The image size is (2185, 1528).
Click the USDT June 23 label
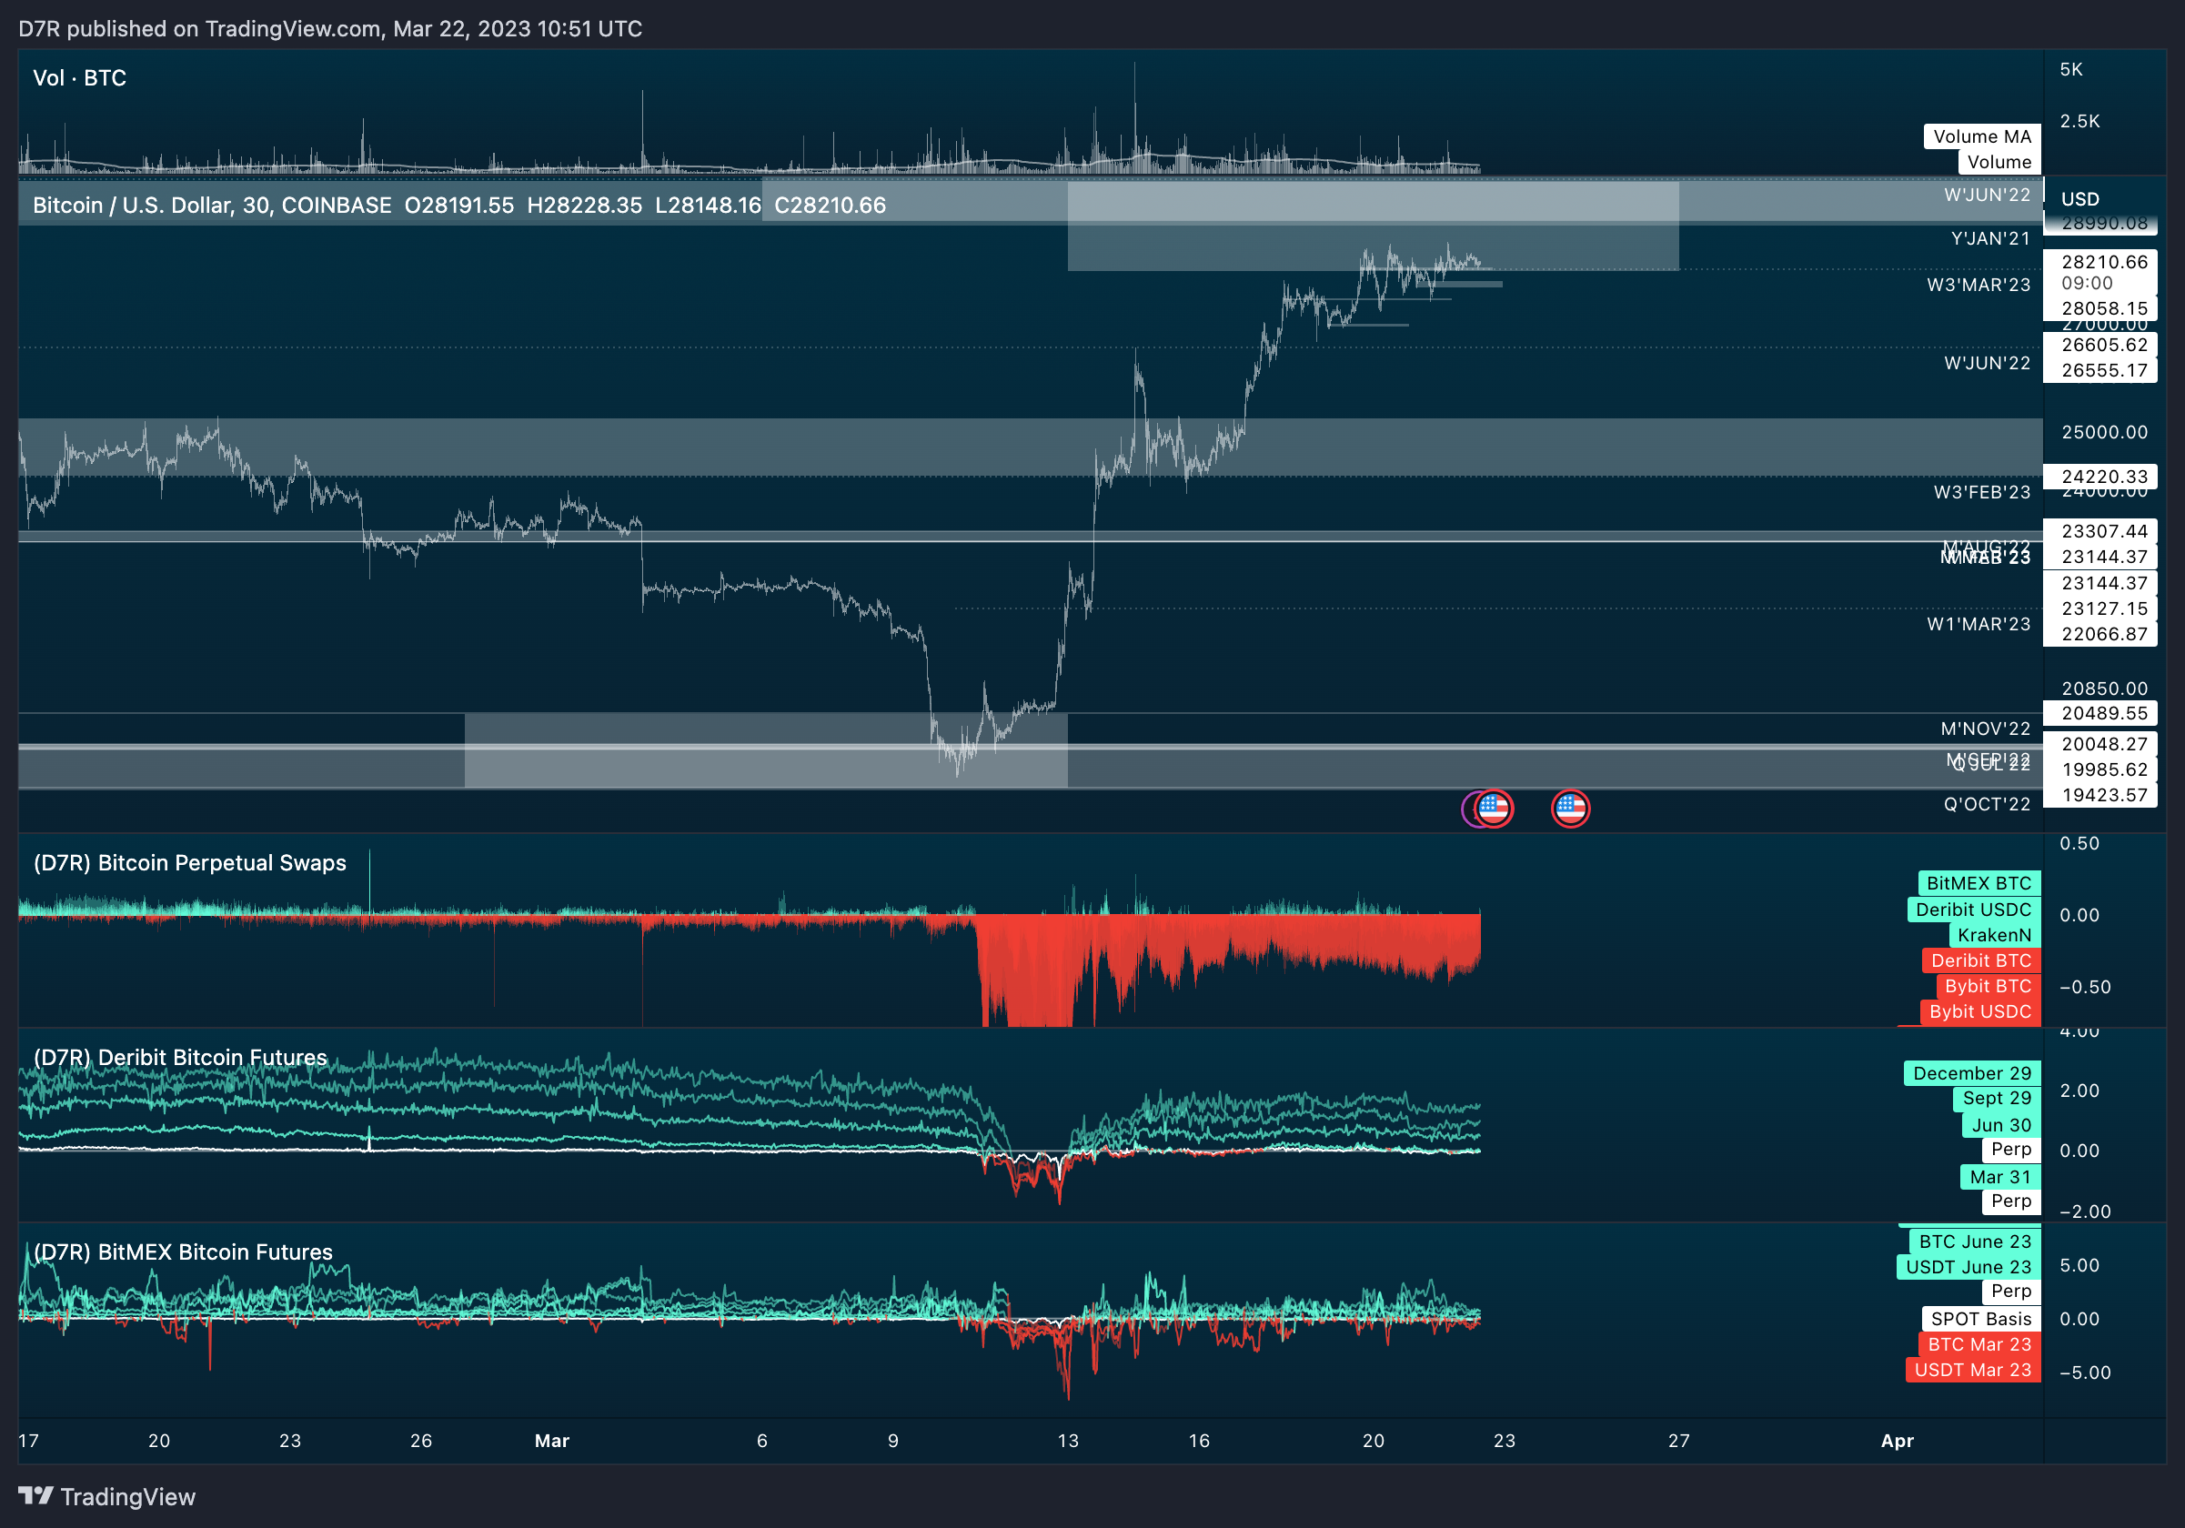[1968, 1267]
